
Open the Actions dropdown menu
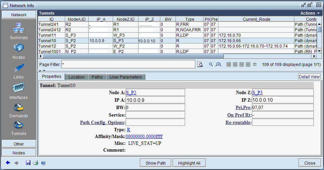click(x=310, y=13)
